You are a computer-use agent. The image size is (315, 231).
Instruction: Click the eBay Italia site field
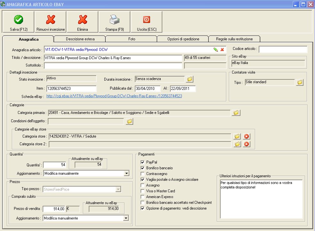coord(268,63)
